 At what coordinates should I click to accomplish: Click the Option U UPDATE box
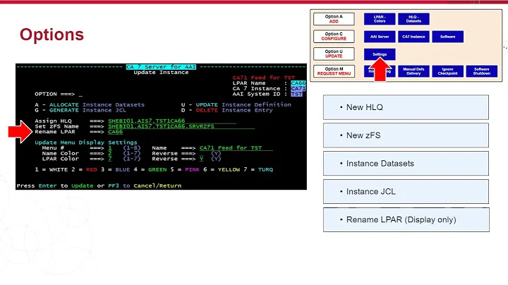pyautogui.click(x=334, y=54)
